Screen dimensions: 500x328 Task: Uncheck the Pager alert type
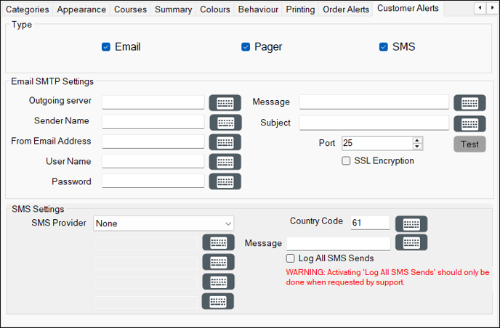point(246,47)
